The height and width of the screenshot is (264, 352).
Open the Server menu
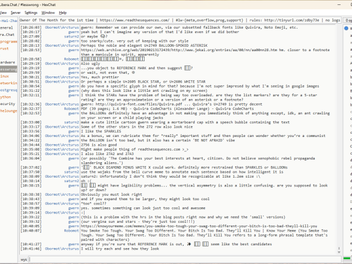coord(15,12)
